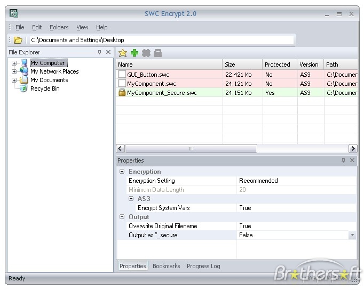The image size is (364, 290).
Task: Click lock icon of MyComponent_Secure.swc
Action: [122, 93]
